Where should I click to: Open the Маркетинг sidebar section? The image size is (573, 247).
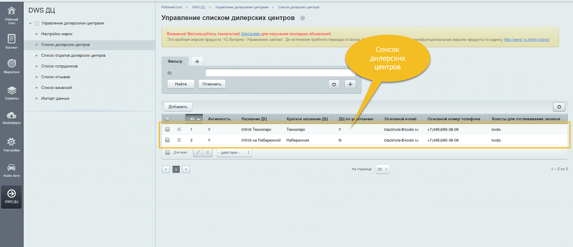pos(12,66)
